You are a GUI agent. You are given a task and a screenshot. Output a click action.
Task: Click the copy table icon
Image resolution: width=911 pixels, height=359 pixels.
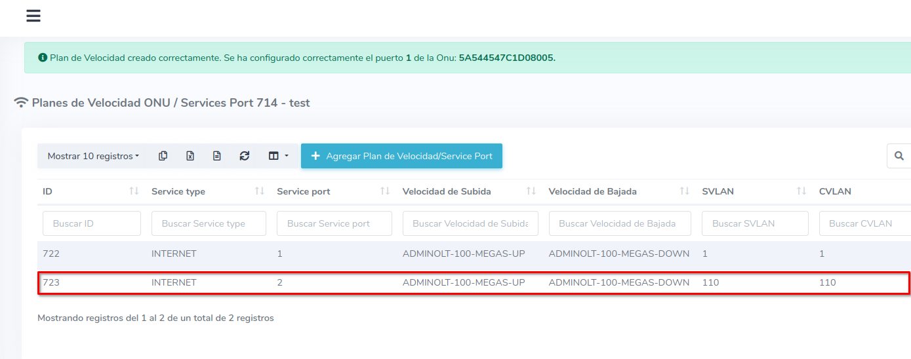(x=163, y=156)
